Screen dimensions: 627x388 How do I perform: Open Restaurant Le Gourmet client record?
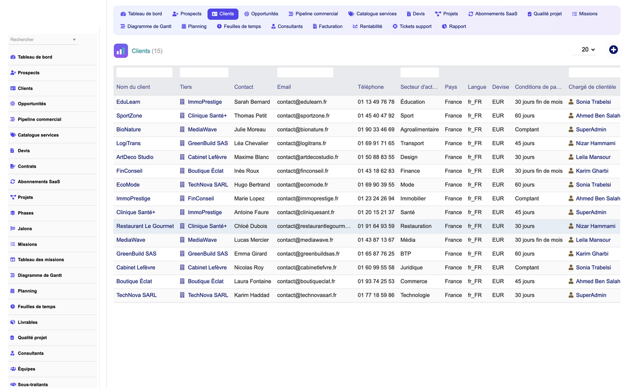coord(145,226)
